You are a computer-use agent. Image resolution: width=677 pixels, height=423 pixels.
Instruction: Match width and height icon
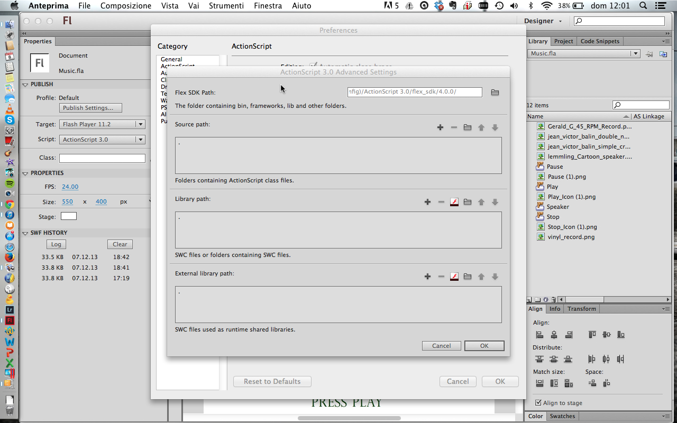[x=569, y=383]
